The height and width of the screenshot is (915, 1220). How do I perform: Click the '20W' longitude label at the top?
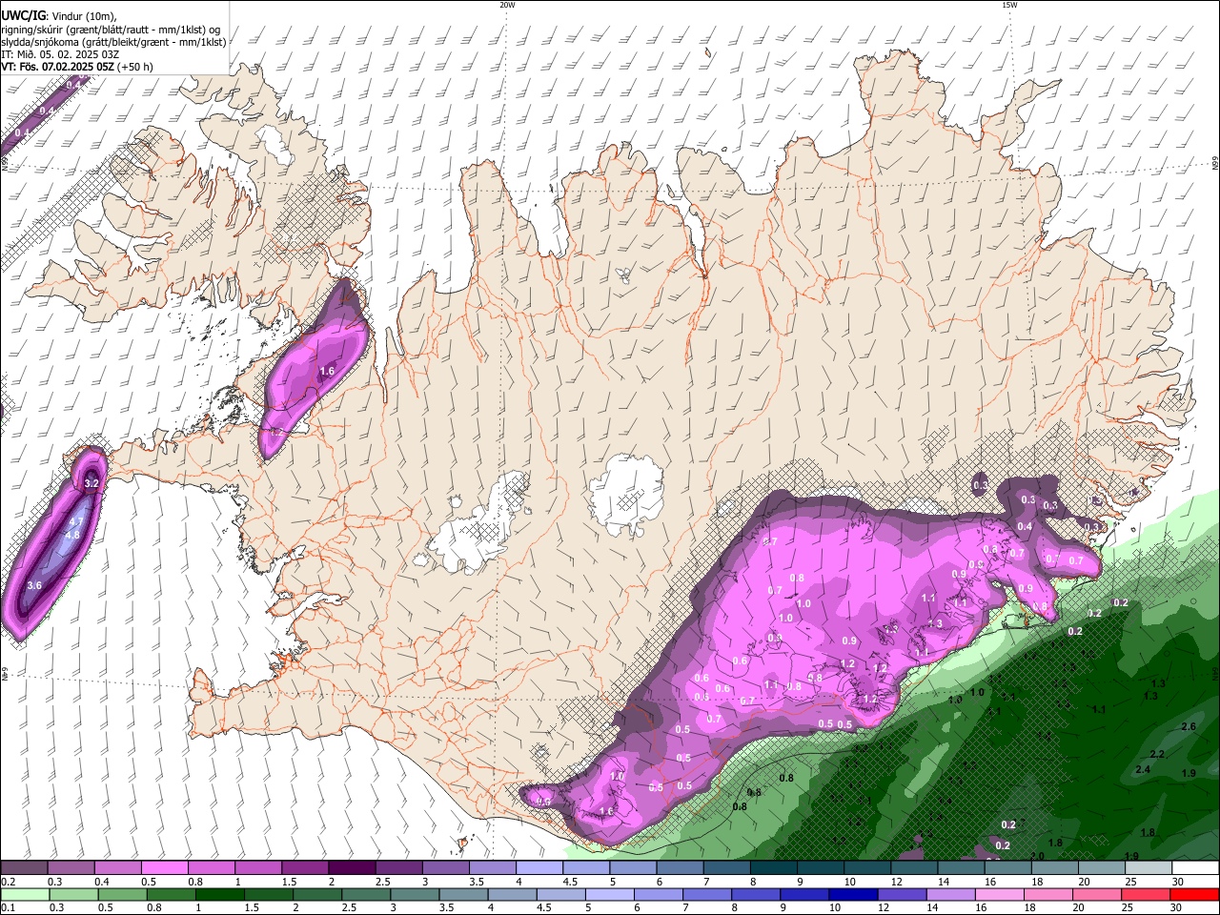(507, 5)
